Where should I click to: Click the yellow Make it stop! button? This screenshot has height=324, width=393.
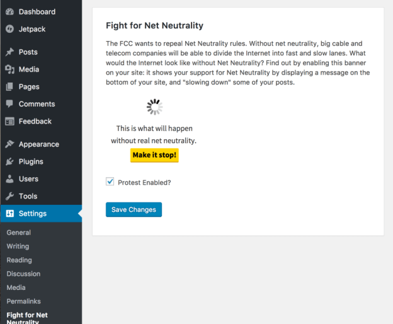(154, 155)
